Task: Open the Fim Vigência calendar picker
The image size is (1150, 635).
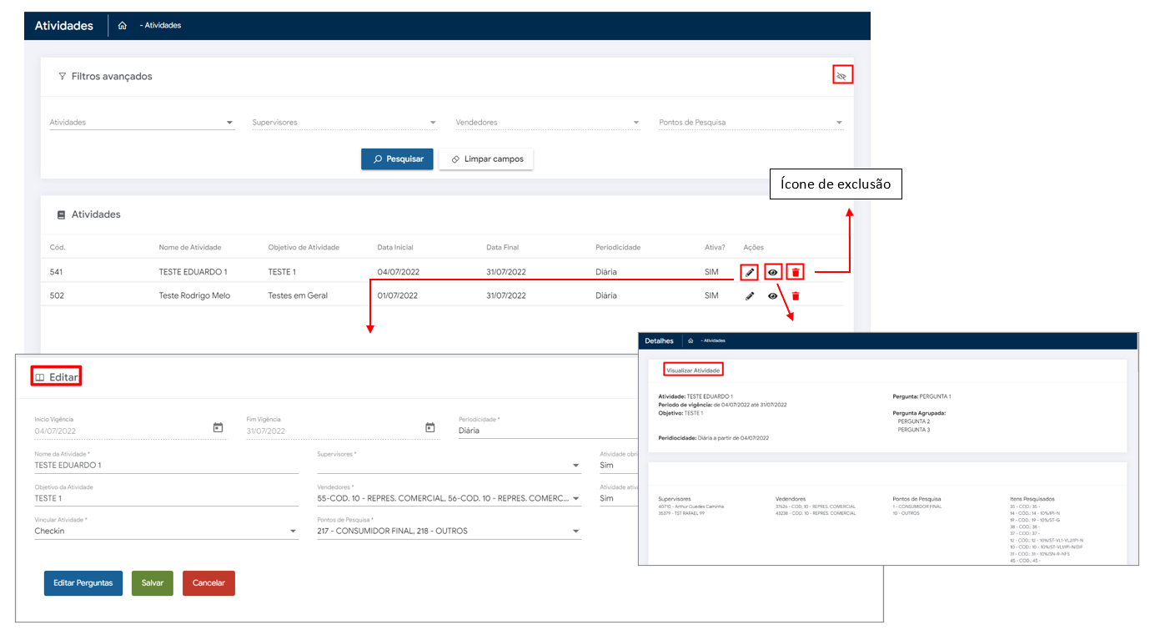Action: pyautogui.click(x=430, y=428)
